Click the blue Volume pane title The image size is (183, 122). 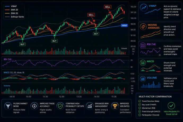(x=7, y=86)
